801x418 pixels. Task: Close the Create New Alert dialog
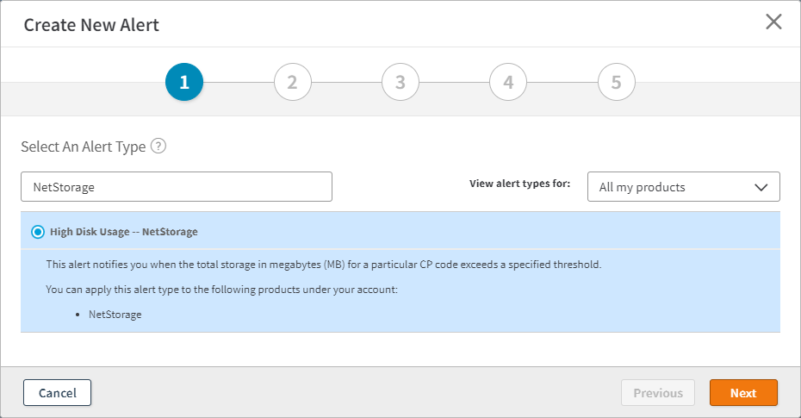tap(773, 22)
